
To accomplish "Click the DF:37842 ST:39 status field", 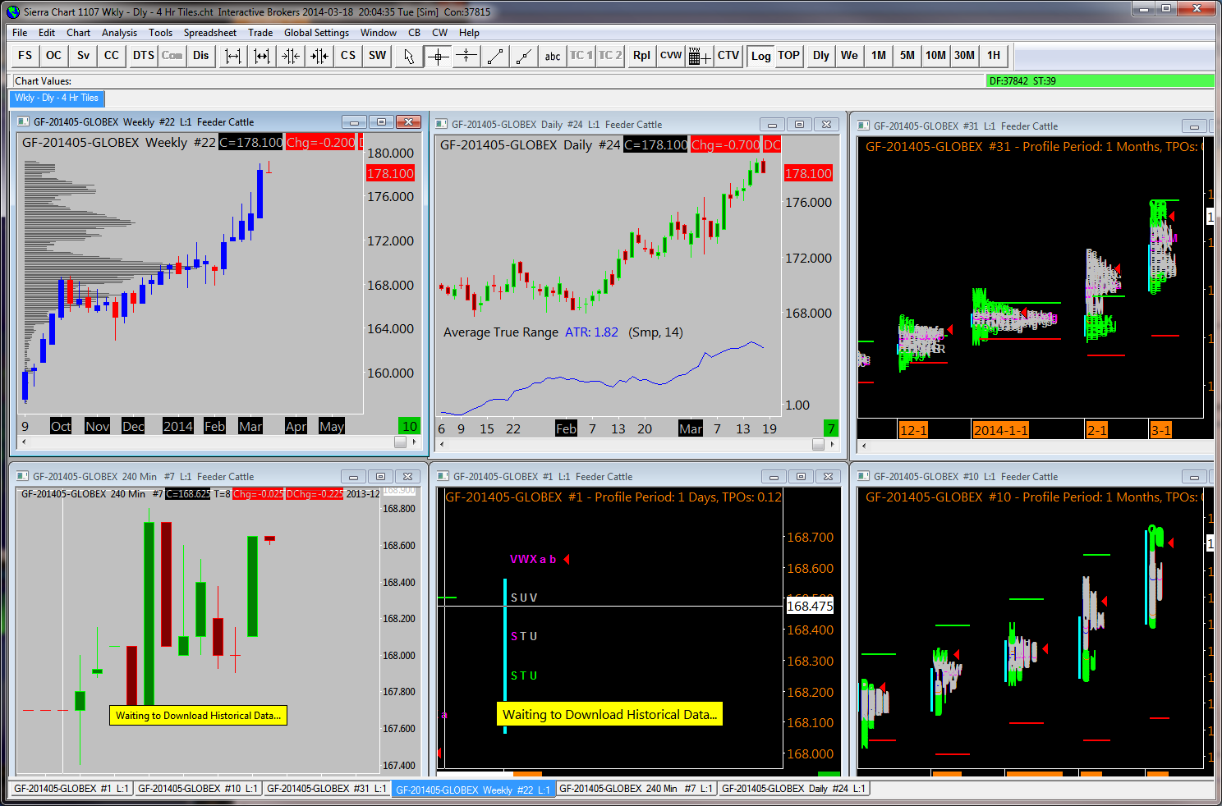I will (x=1100, y=80).
